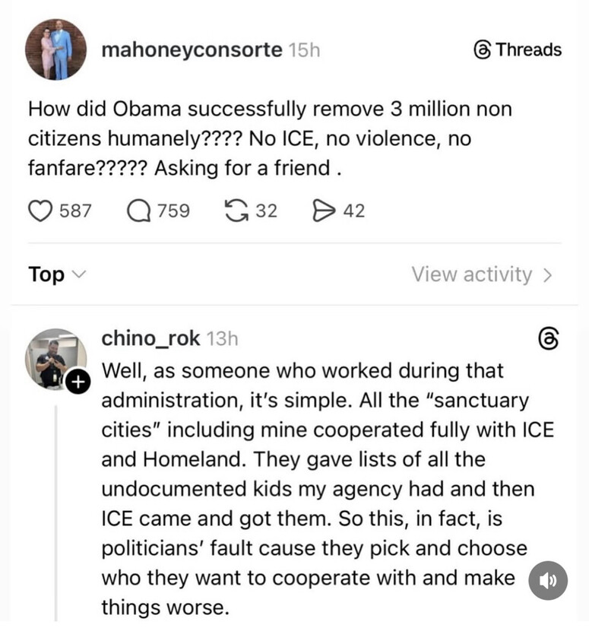
Task: Open mahoneyconsorte's profile picture
Action: (x=55, y=49)
